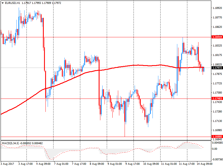Screen dimensions: 223x167
Task: Open the EURUSD,H1 chart menu triangle
Action: click(3, 3)
